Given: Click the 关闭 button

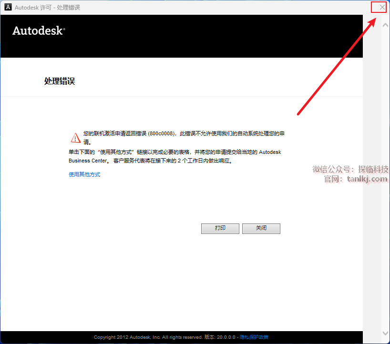Looking at the screenshot, I should [261, 228].
